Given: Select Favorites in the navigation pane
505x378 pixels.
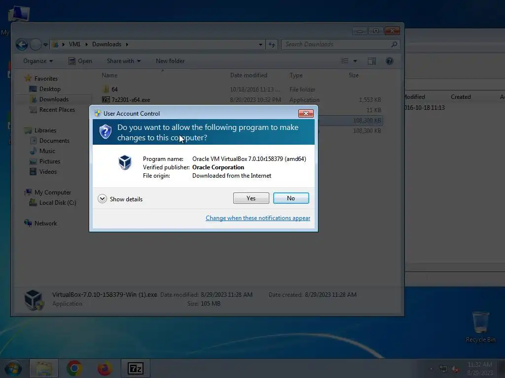Looking at the screenshot, I should (x=46, y=78).
